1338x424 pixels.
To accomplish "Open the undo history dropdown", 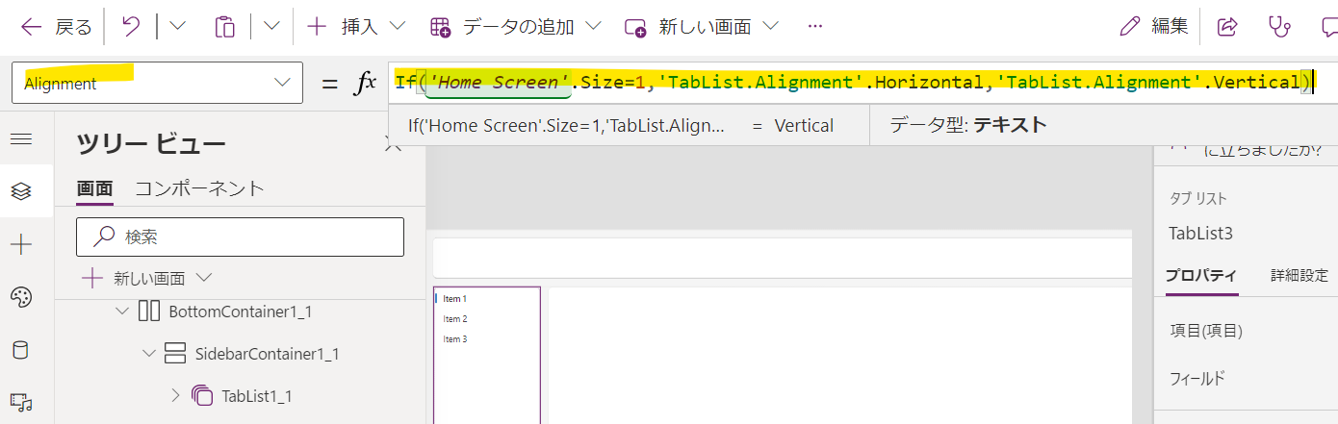I will pos(177,27).
